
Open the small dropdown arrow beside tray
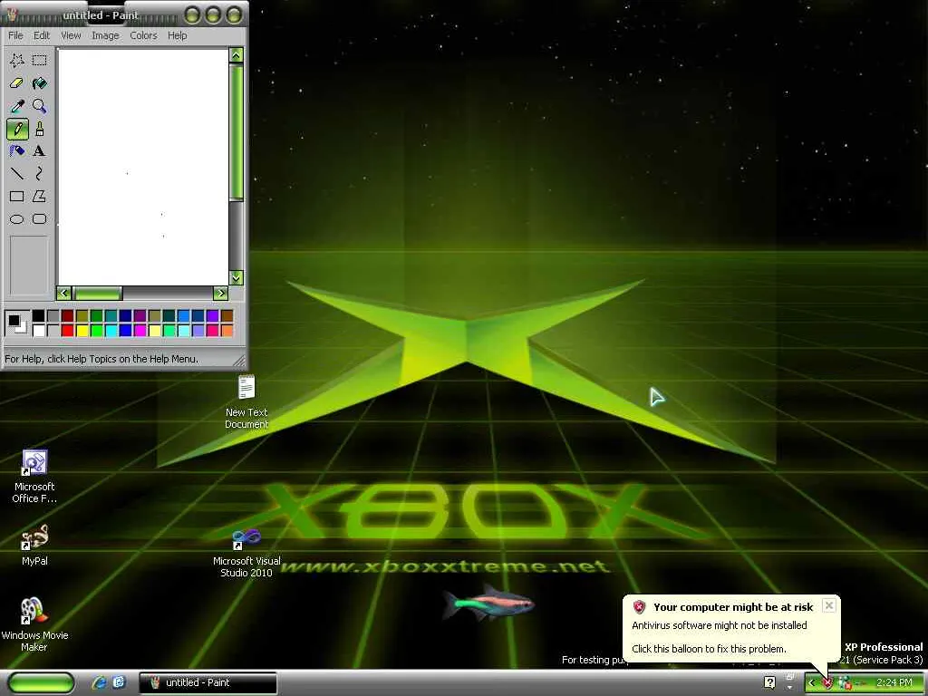click(789, 687)
